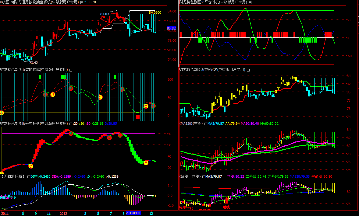Click yellow smiley left of 9 in 分类持仓 panel
This screenshot has width=359, height=216.
click(31, 166)
